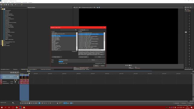Toggle favorite star for selected 4K 59.94 NVENC template
194x109 pixels.
79,34
